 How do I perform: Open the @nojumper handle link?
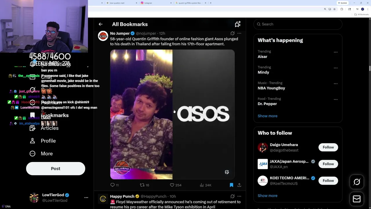tap(146, 33)
